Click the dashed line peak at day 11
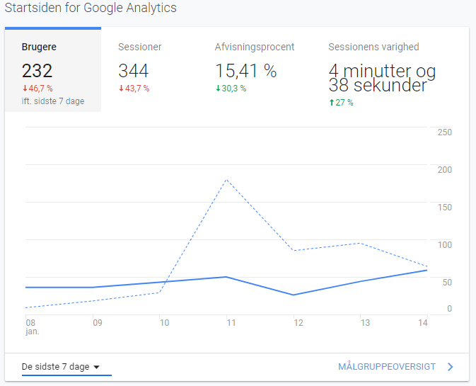 point(226,180)
